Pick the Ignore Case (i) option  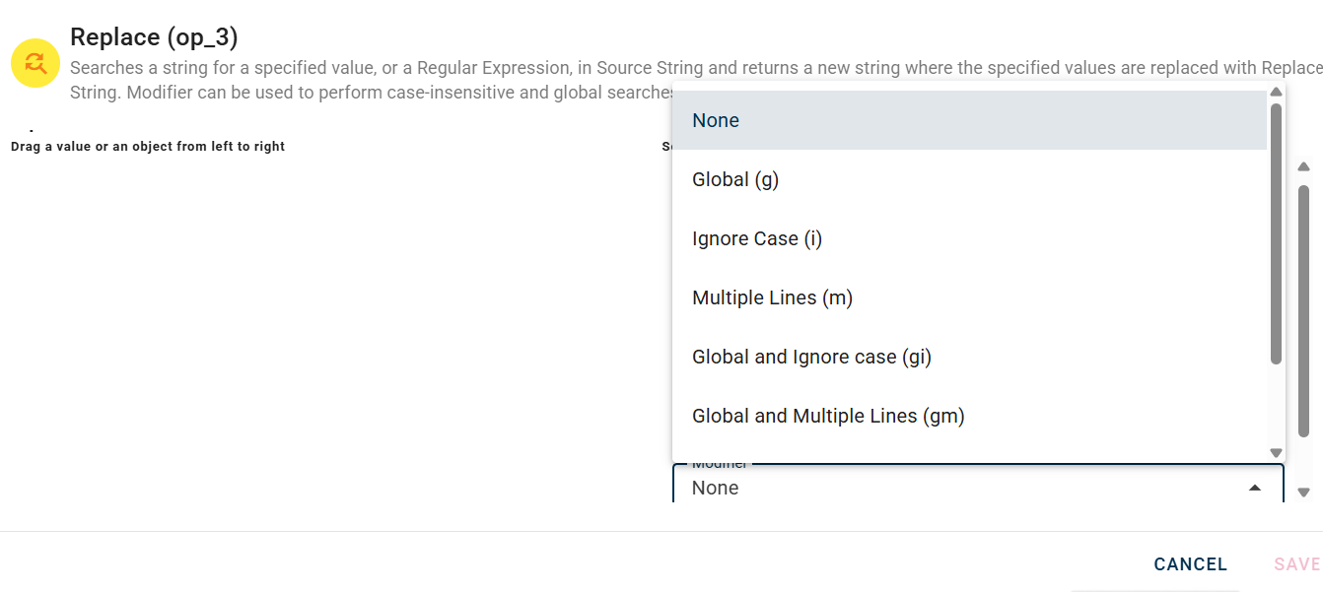[756, 238]
